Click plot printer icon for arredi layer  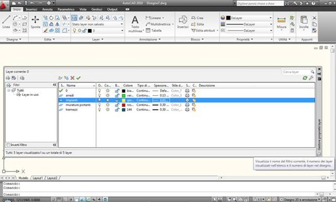[187, 95]
